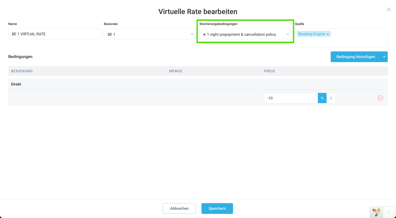Clear the selected cancellation policy with x

coord(204,35)
